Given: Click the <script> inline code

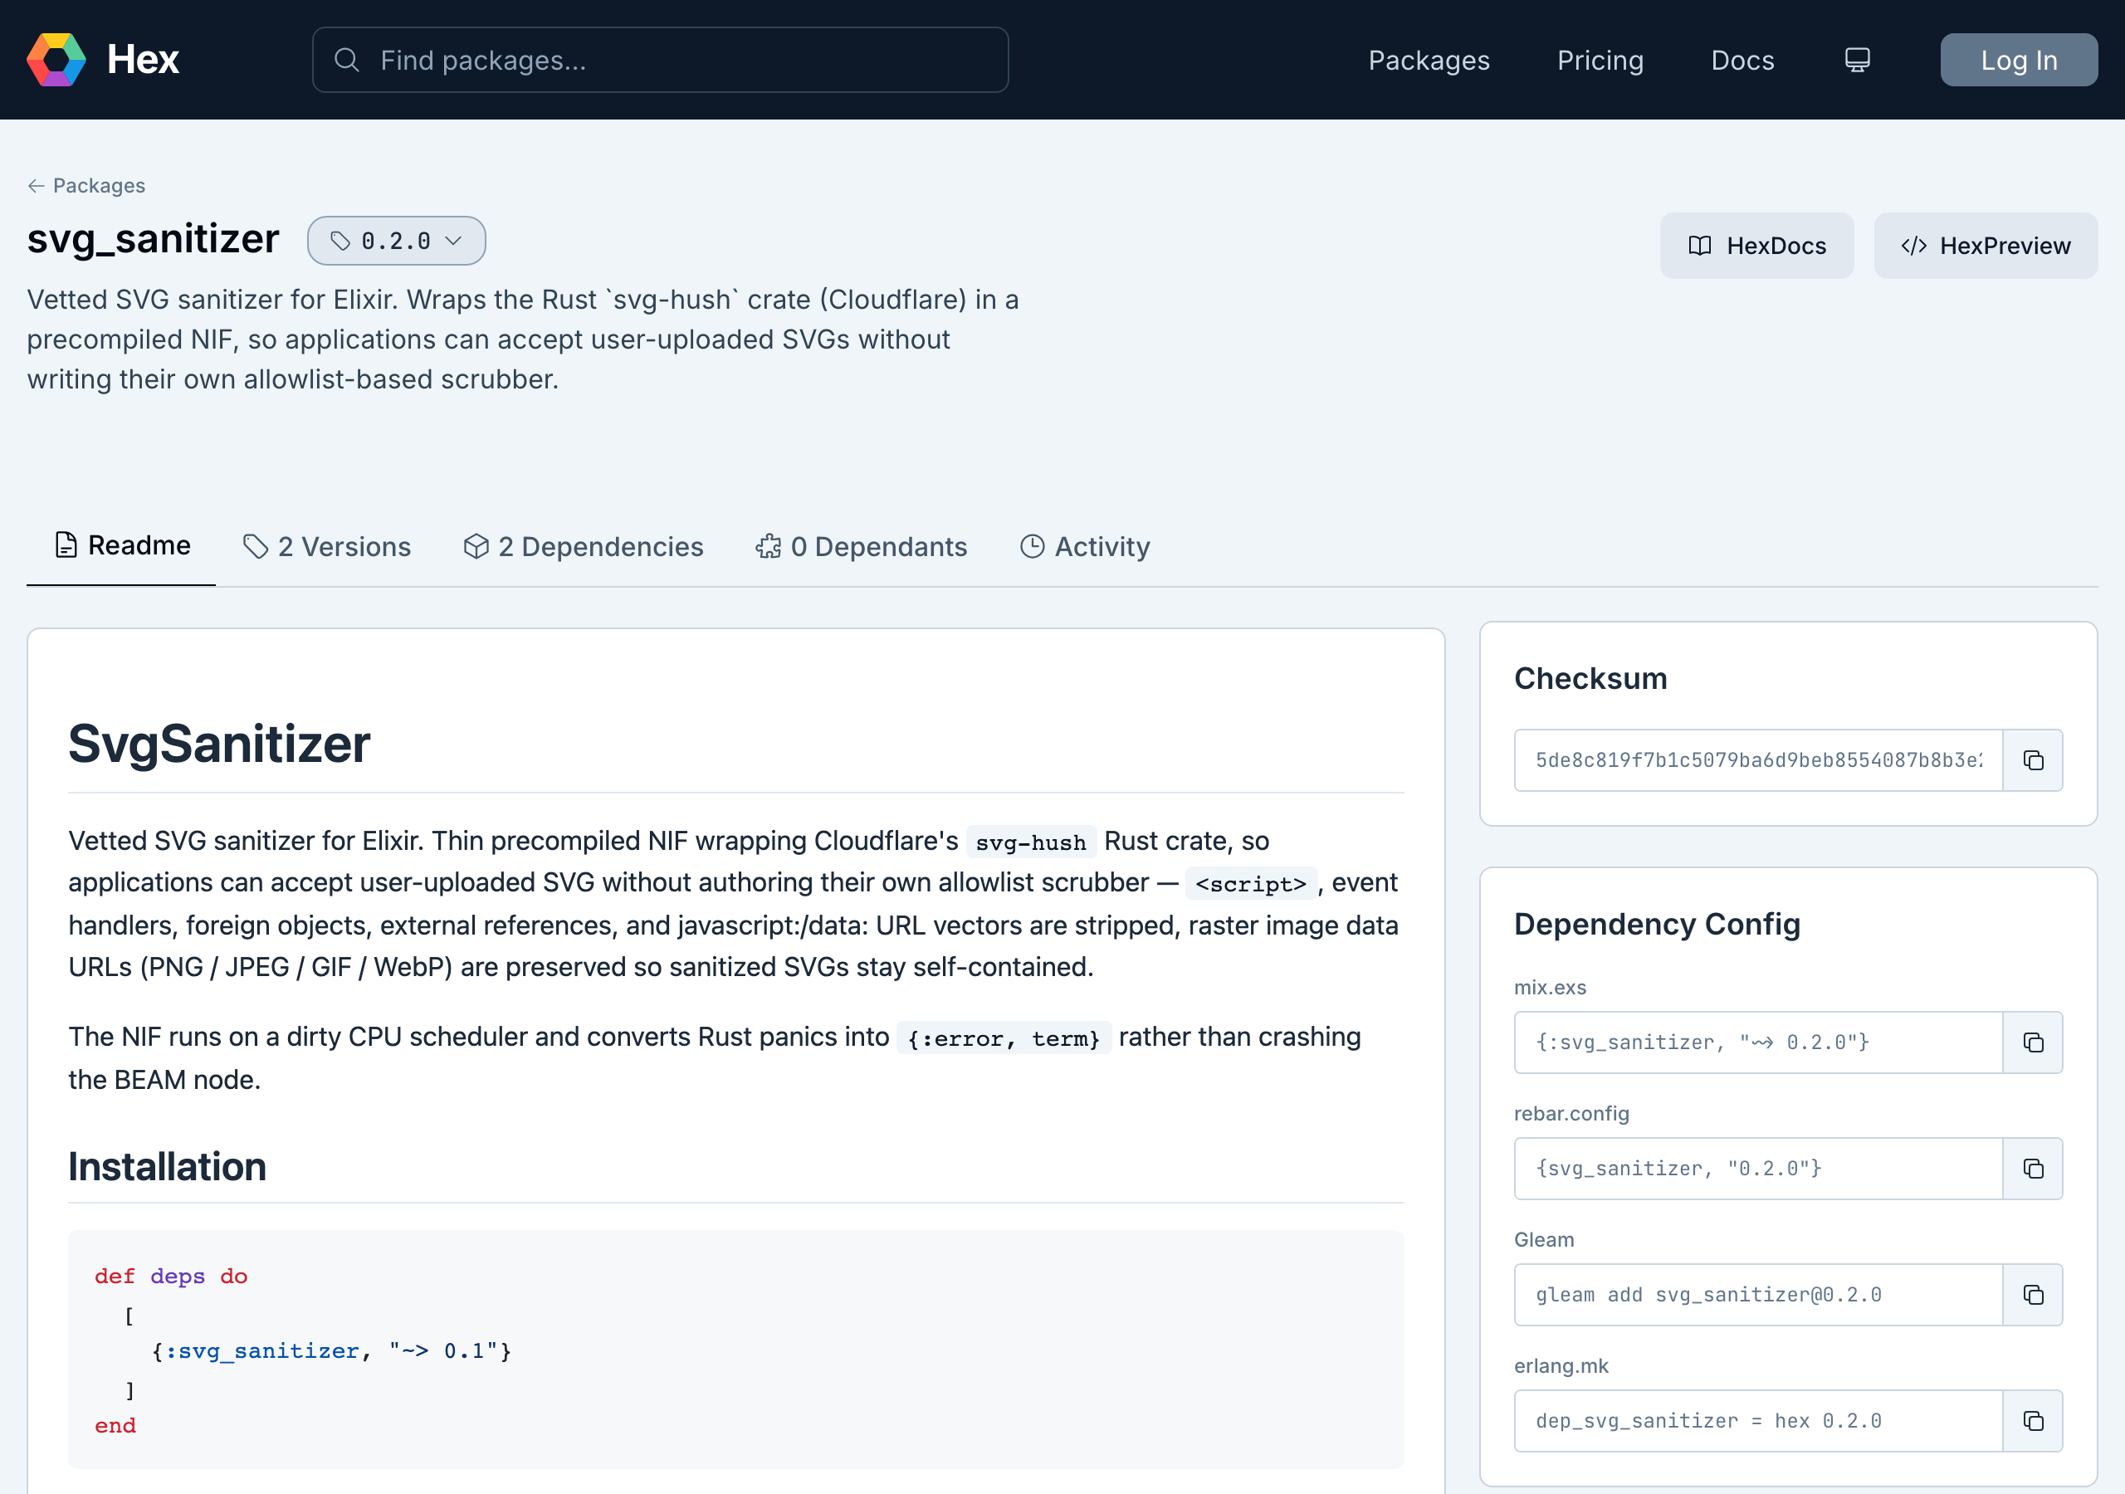Looking at the screenshot, I should pos(1250,884).
